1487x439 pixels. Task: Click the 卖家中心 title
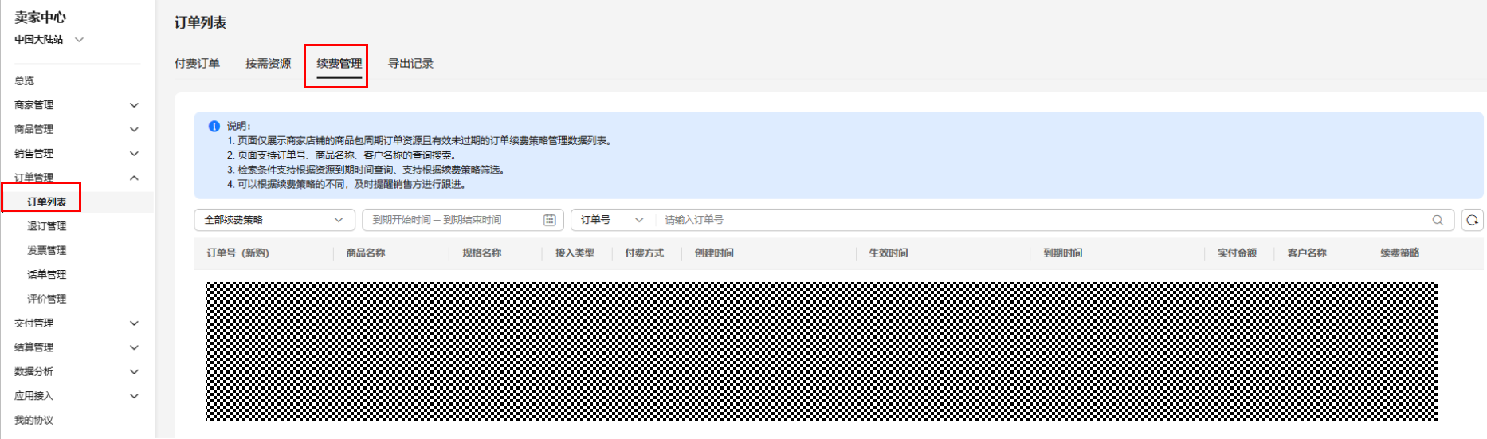pyautogui.click(x=40, y=18)
